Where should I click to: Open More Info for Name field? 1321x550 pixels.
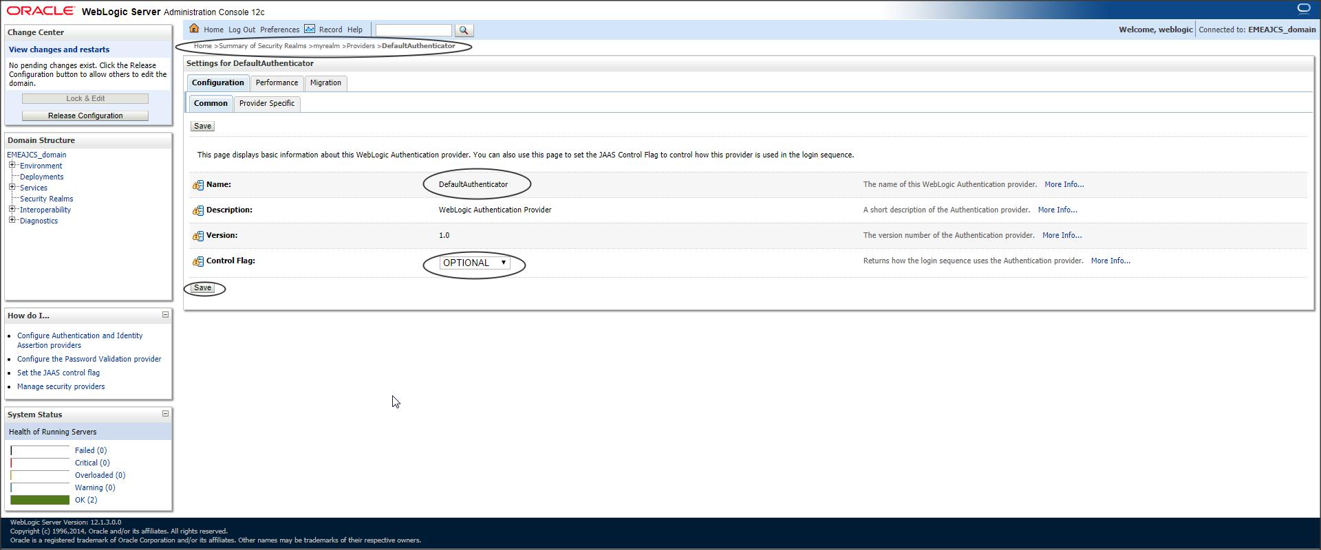point(1064,184)
